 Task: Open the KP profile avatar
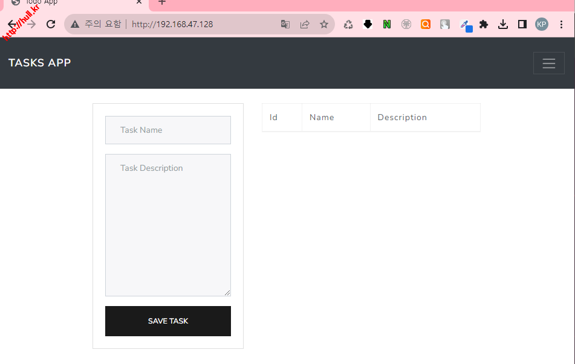[x=542, y=24]
